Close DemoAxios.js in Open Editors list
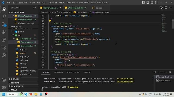This screenshot has width=174, height=97. click(x=13, y=16)
